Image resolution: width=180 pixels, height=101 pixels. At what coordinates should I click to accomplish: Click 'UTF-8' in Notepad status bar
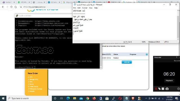pos(166,42)
